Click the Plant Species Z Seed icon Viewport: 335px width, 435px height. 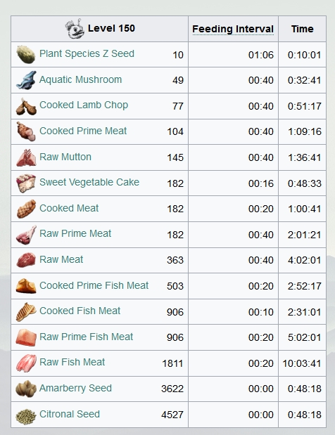point(26,54)
